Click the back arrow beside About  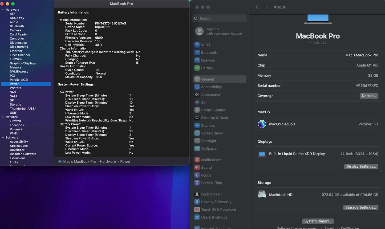point(257,7)
